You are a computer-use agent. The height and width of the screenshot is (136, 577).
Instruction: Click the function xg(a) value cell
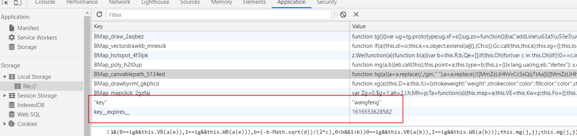(x=463, y=83)
